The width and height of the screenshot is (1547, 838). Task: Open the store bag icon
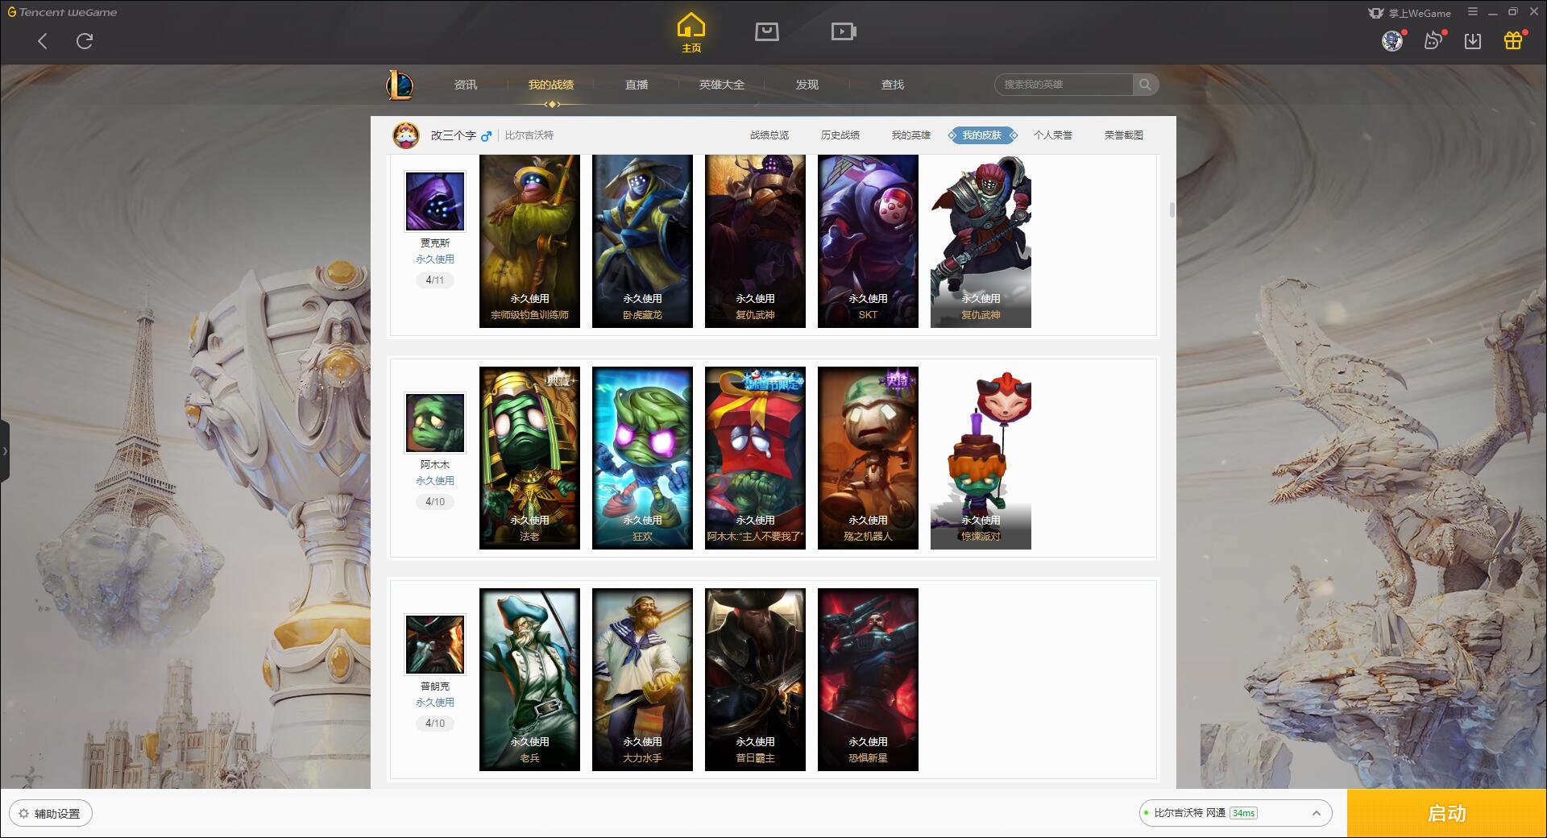pyautogui.click(x=767, y=31)
